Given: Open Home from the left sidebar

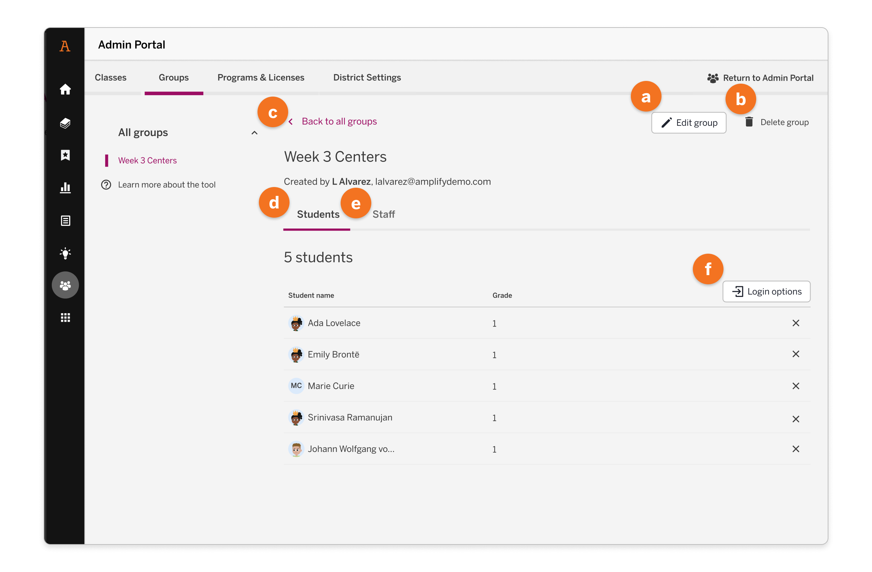Looking at the screenshot, I should click(x=65, y=89).
